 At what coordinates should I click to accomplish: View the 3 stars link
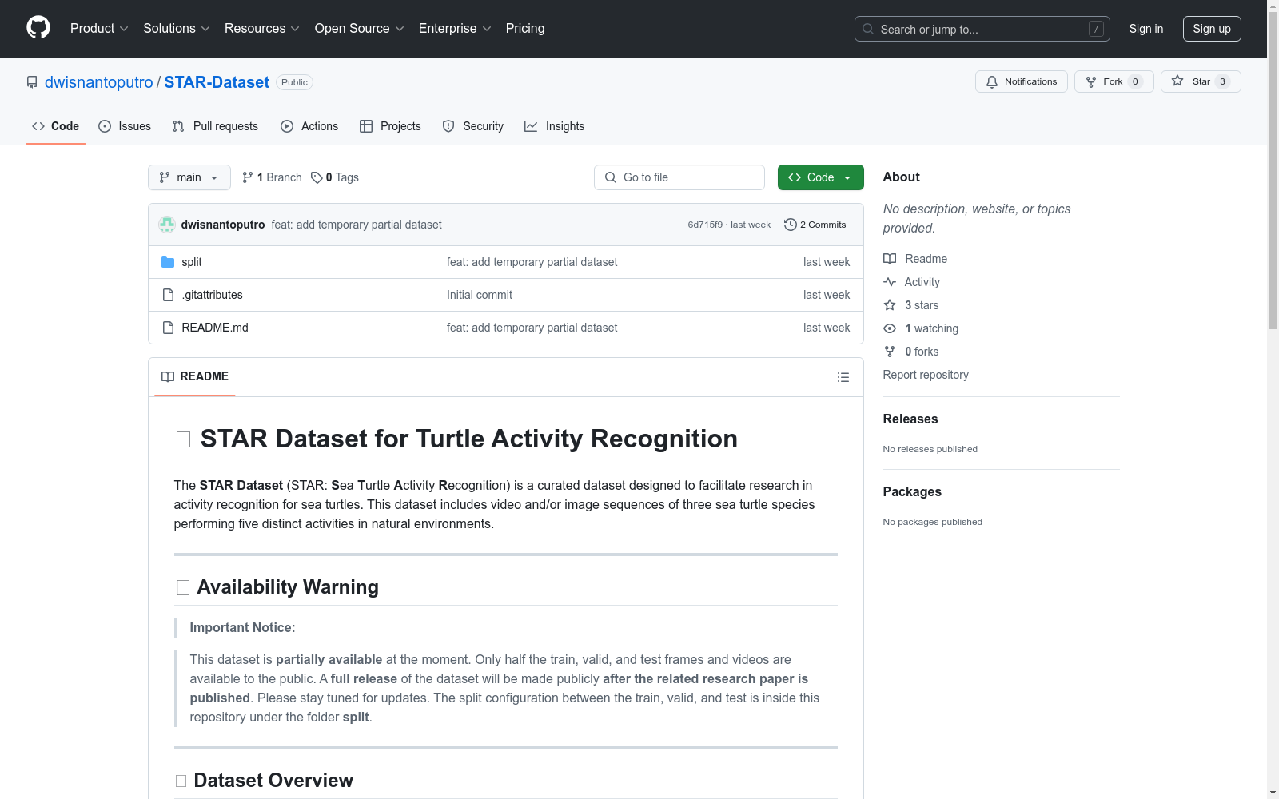[911, 305]
